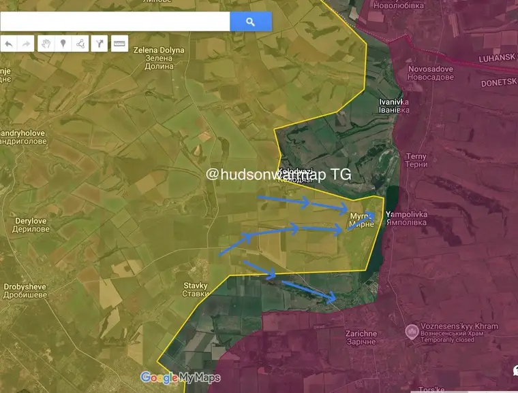This screenshot has height=393, width=518.
Task: Click the Drobysheve town label
Action: click(25, 291)
